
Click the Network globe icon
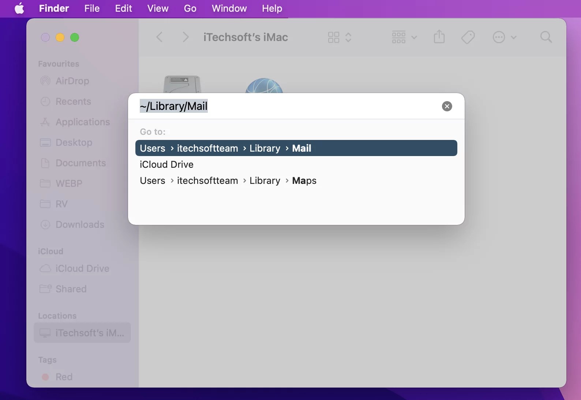click(x=264, y=85)
